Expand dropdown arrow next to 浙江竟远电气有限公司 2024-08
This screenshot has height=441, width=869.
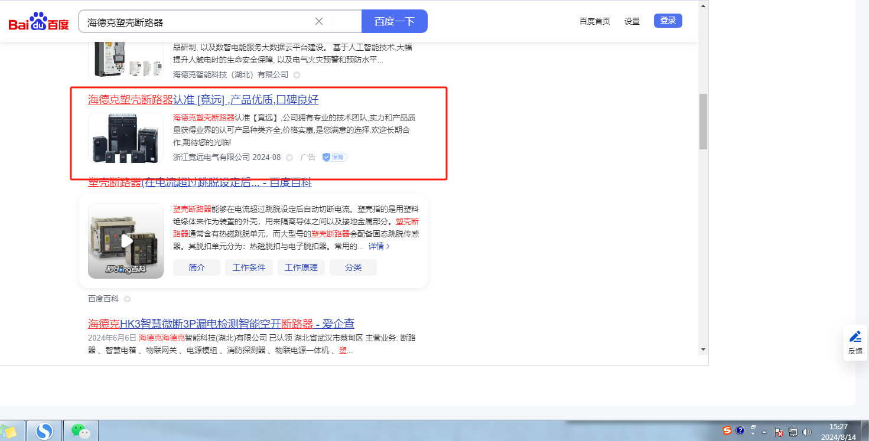click(289, 158)
